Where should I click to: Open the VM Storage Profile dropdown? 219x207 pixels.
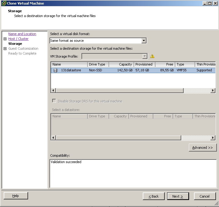145,56
